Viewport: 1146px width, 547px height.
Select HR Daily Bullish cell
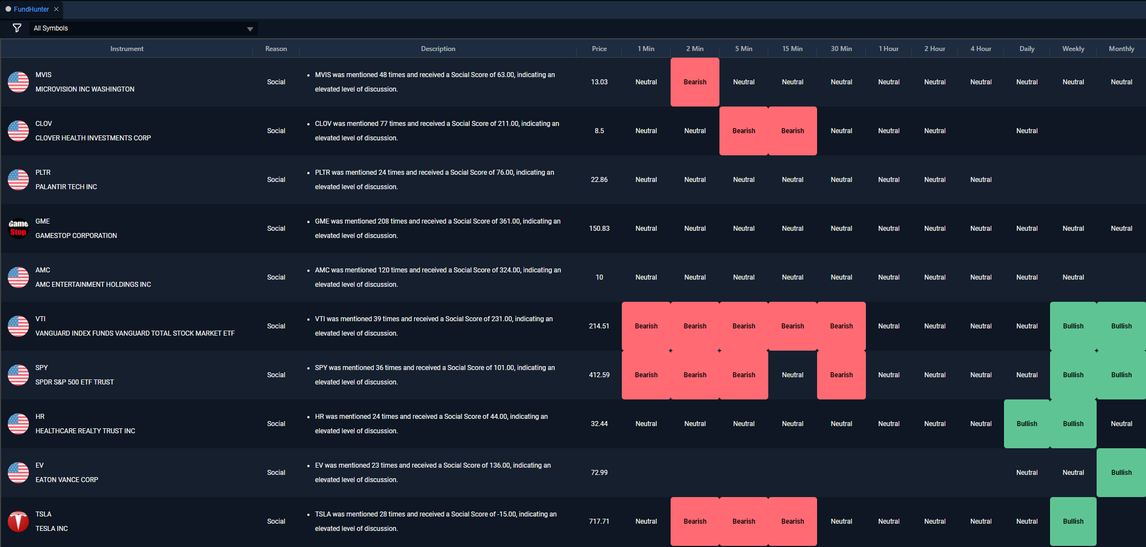click(1027, 424)
